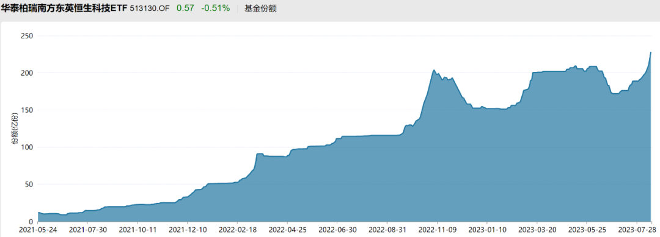
Task: Click the 2021-10-11 date axis label
Action: pyautogui.click(x=137, y=230)
